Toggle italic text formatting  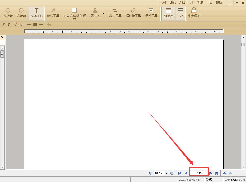3,25
